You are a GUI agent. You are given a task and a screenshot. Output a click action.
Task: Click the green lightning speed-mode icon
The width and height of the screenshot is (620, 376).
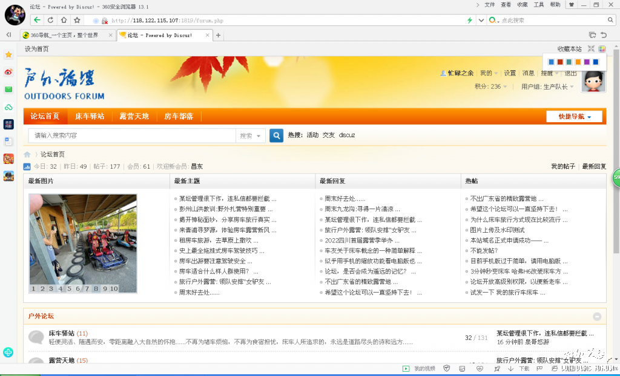(x=470, y=20)
